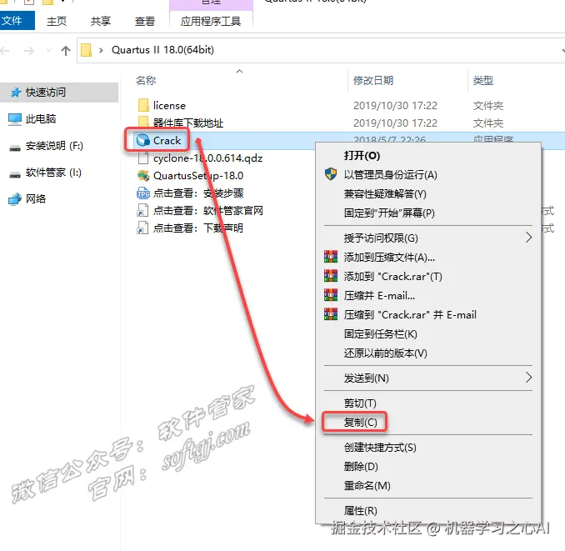The image size is (565, 551).
Task: Select the 点击查看：软件管家官网 shortcut
Action: [208, 210]
